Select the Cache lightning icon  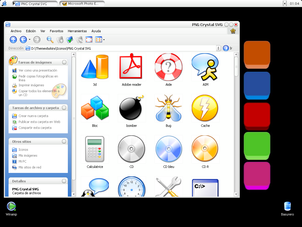205,108
